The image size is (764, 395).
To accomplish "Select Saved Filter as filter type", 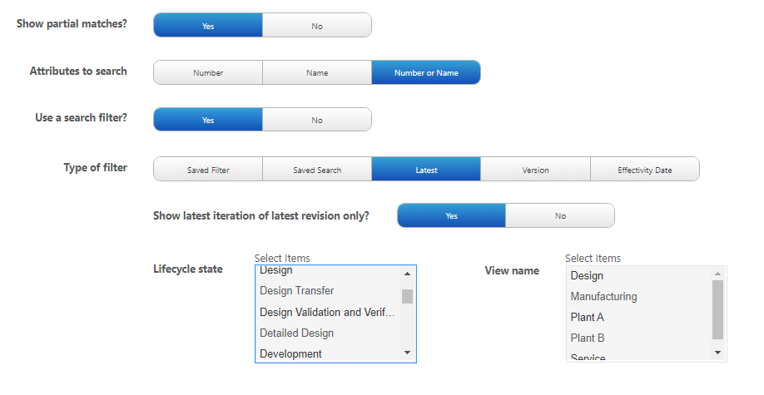I will [x=208, y=169].
